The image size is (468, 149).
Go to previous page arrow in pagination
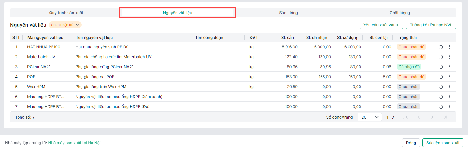point(419,117)
